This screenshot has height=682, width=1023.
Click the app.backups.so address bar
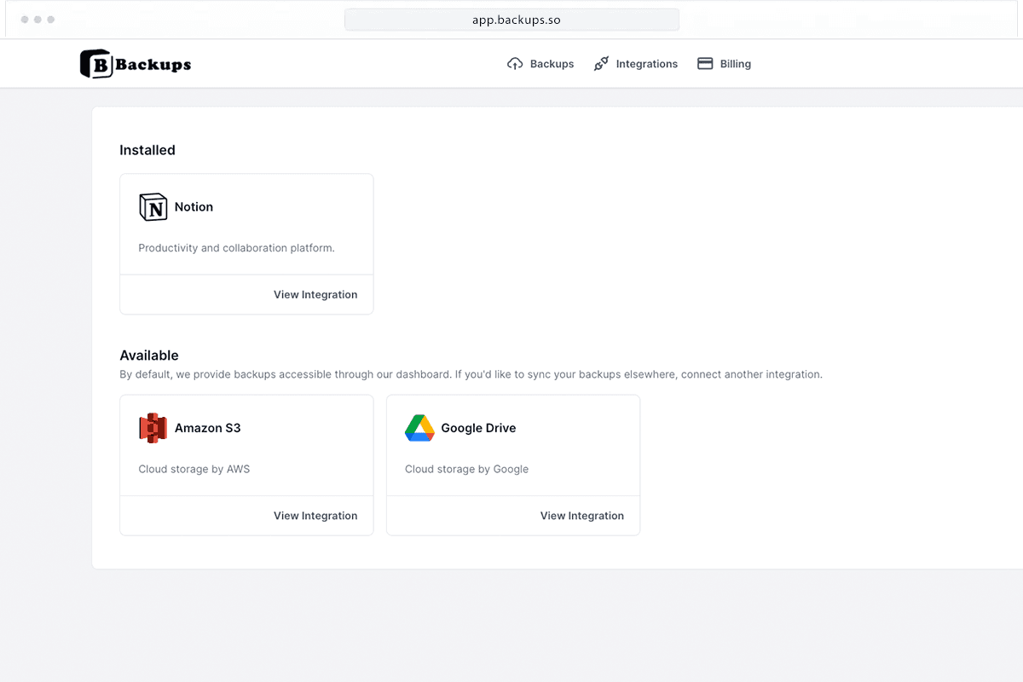[x=511, y=19]
